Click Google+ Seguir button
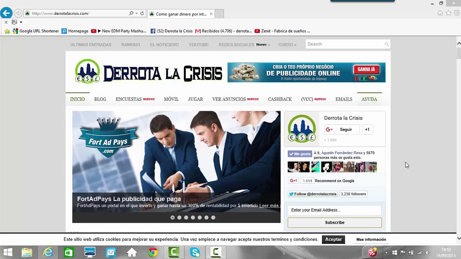 tap(342, 129)
